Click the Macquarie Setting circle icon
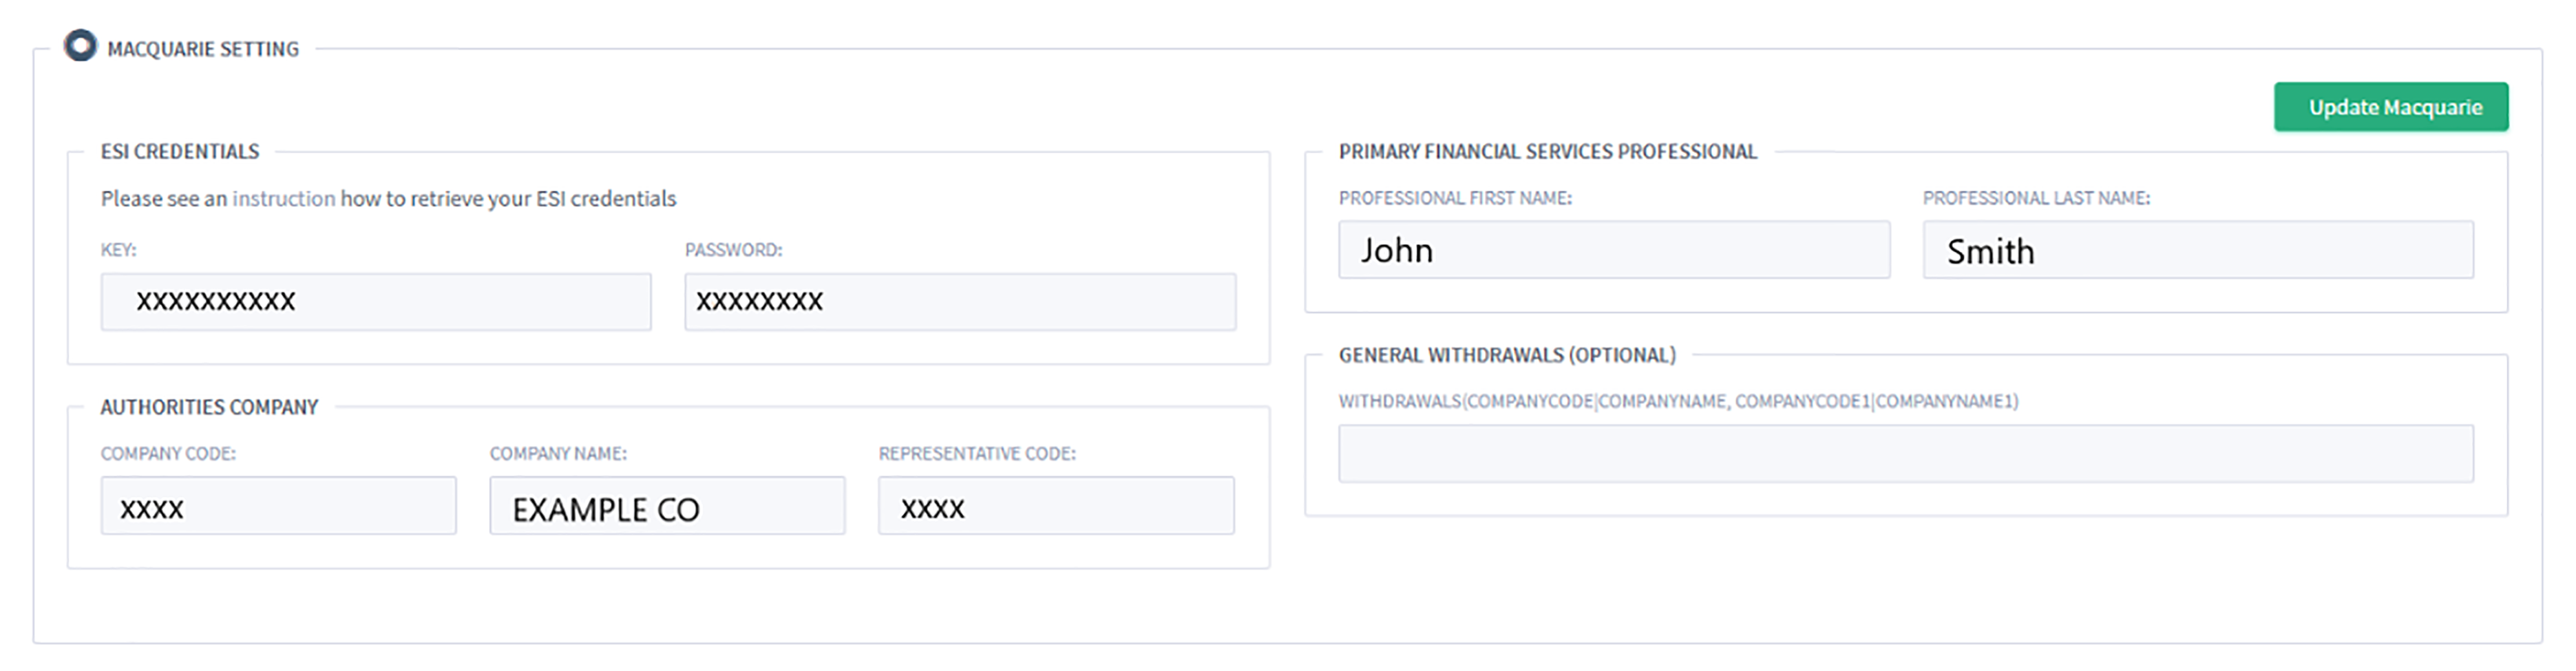2576x671 pixels. pos(80,46)
